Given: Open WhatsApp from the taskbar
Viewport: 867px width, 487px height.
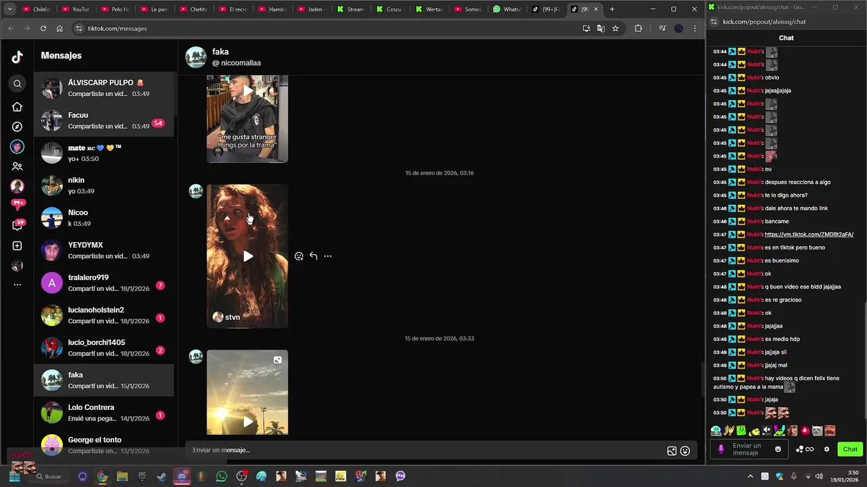Looking at the screenshot, I should point(221,476).
